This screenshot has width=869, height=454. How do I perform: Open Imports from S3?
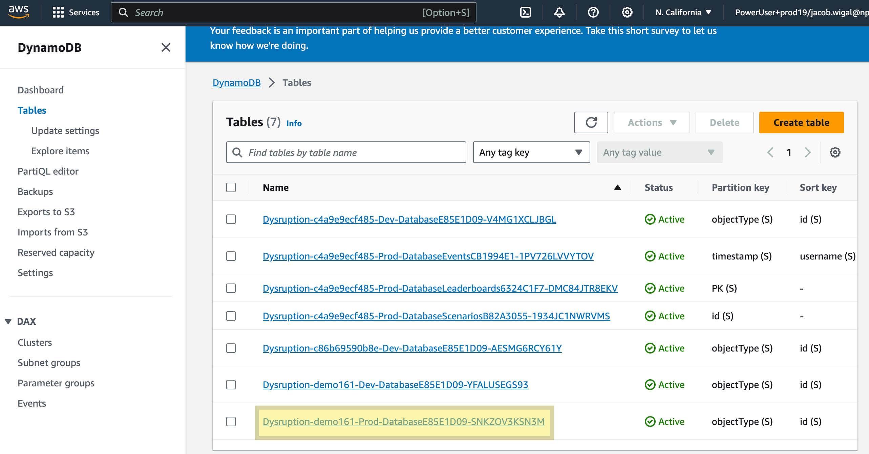pyautogui.click(x=53, y=232)
